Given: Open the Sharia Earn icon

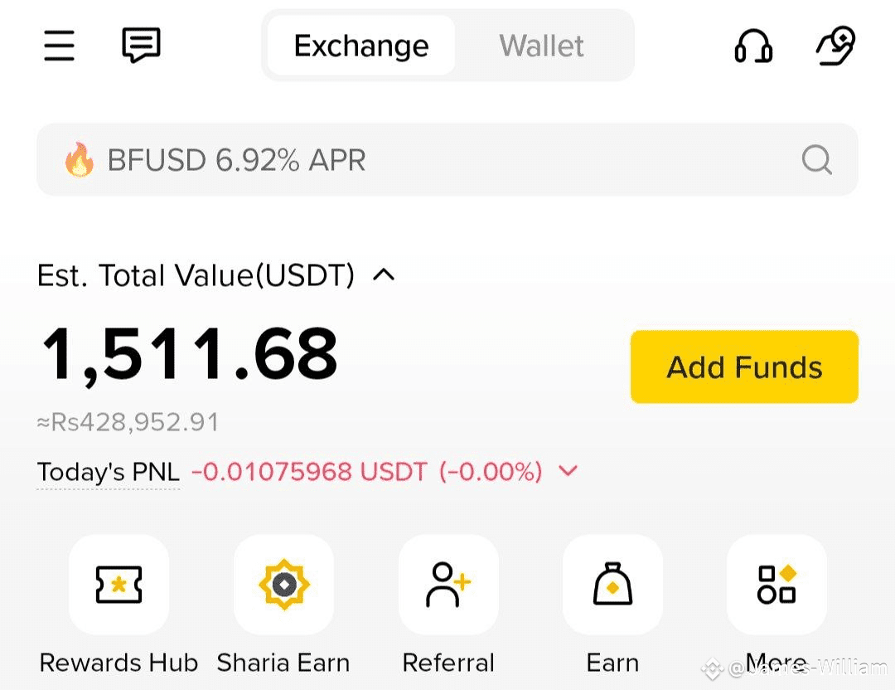Looking at the screenshot, I should click(283, 585).
